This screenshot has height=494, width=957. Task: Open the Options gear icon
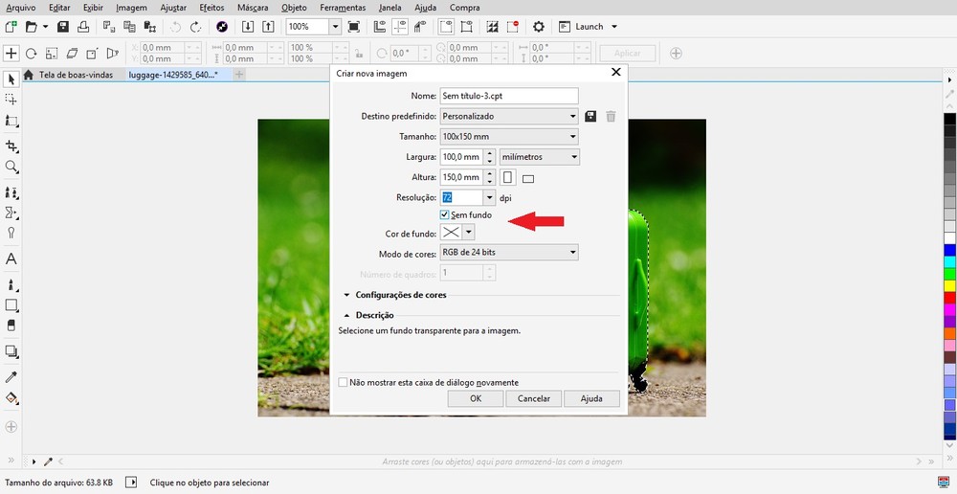pos(538,26)
